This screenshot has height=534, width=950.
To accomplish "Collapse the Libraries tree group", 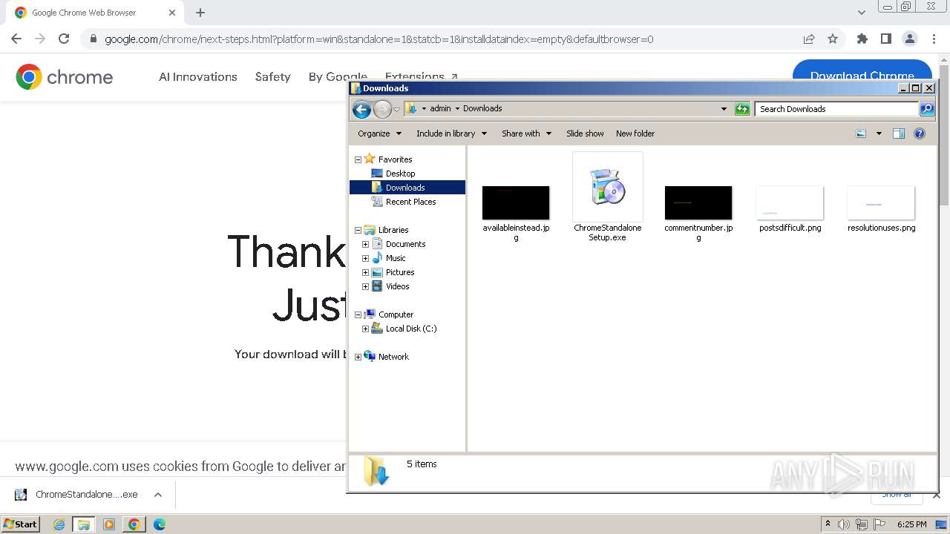I will (358, 230).
